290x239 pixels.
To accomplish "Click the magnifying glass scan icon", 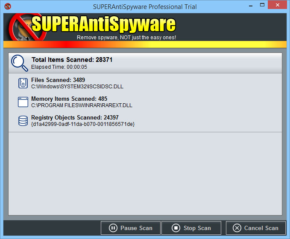I will 19,63.
